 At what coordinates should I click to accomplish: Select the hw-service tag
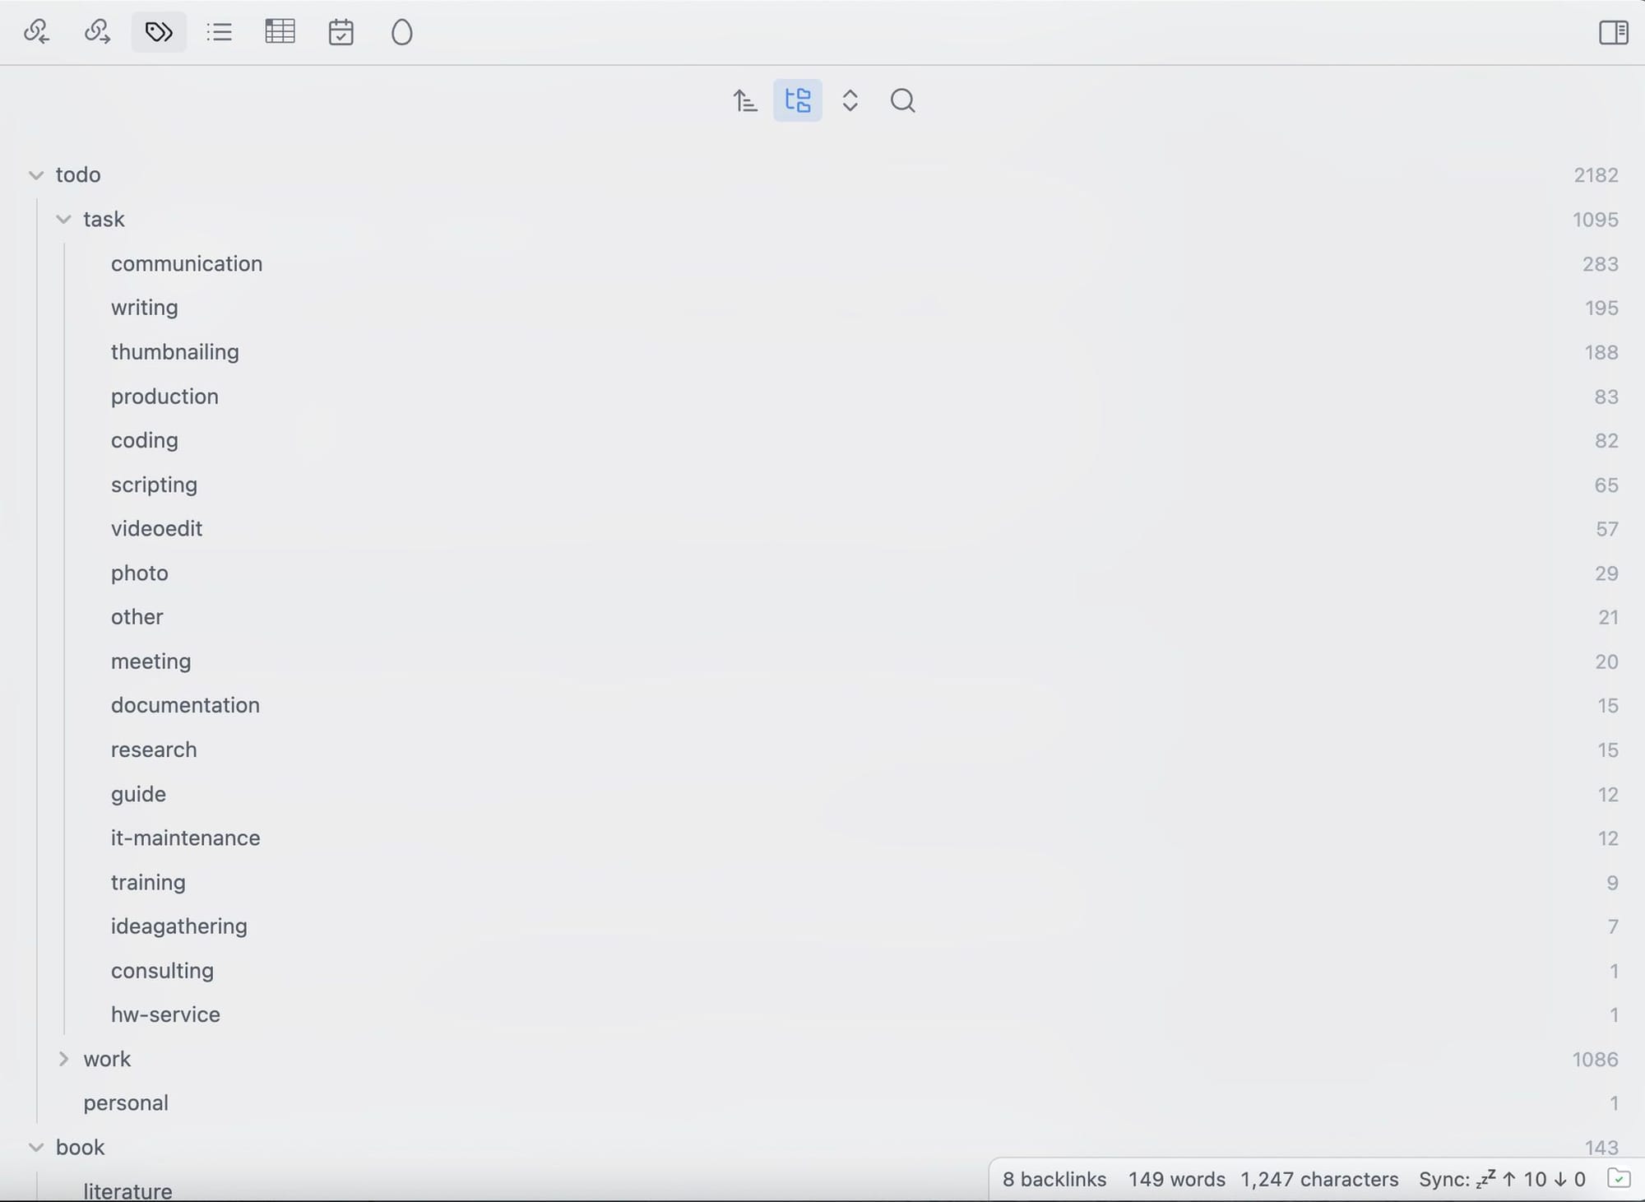(165, 1014)
